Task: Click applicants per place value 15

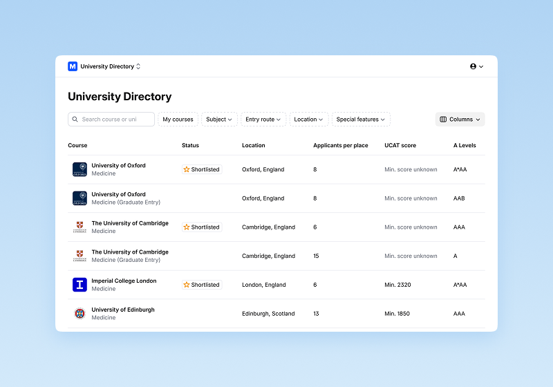Action: coord(316,256)
